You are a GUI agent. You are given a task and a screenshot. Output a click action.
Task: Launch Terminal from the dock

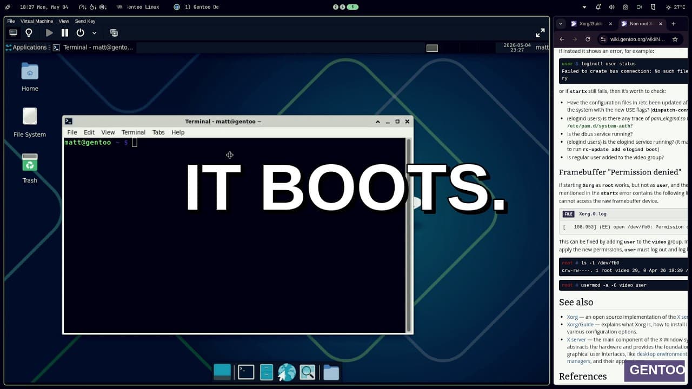[x=246, y=372]
